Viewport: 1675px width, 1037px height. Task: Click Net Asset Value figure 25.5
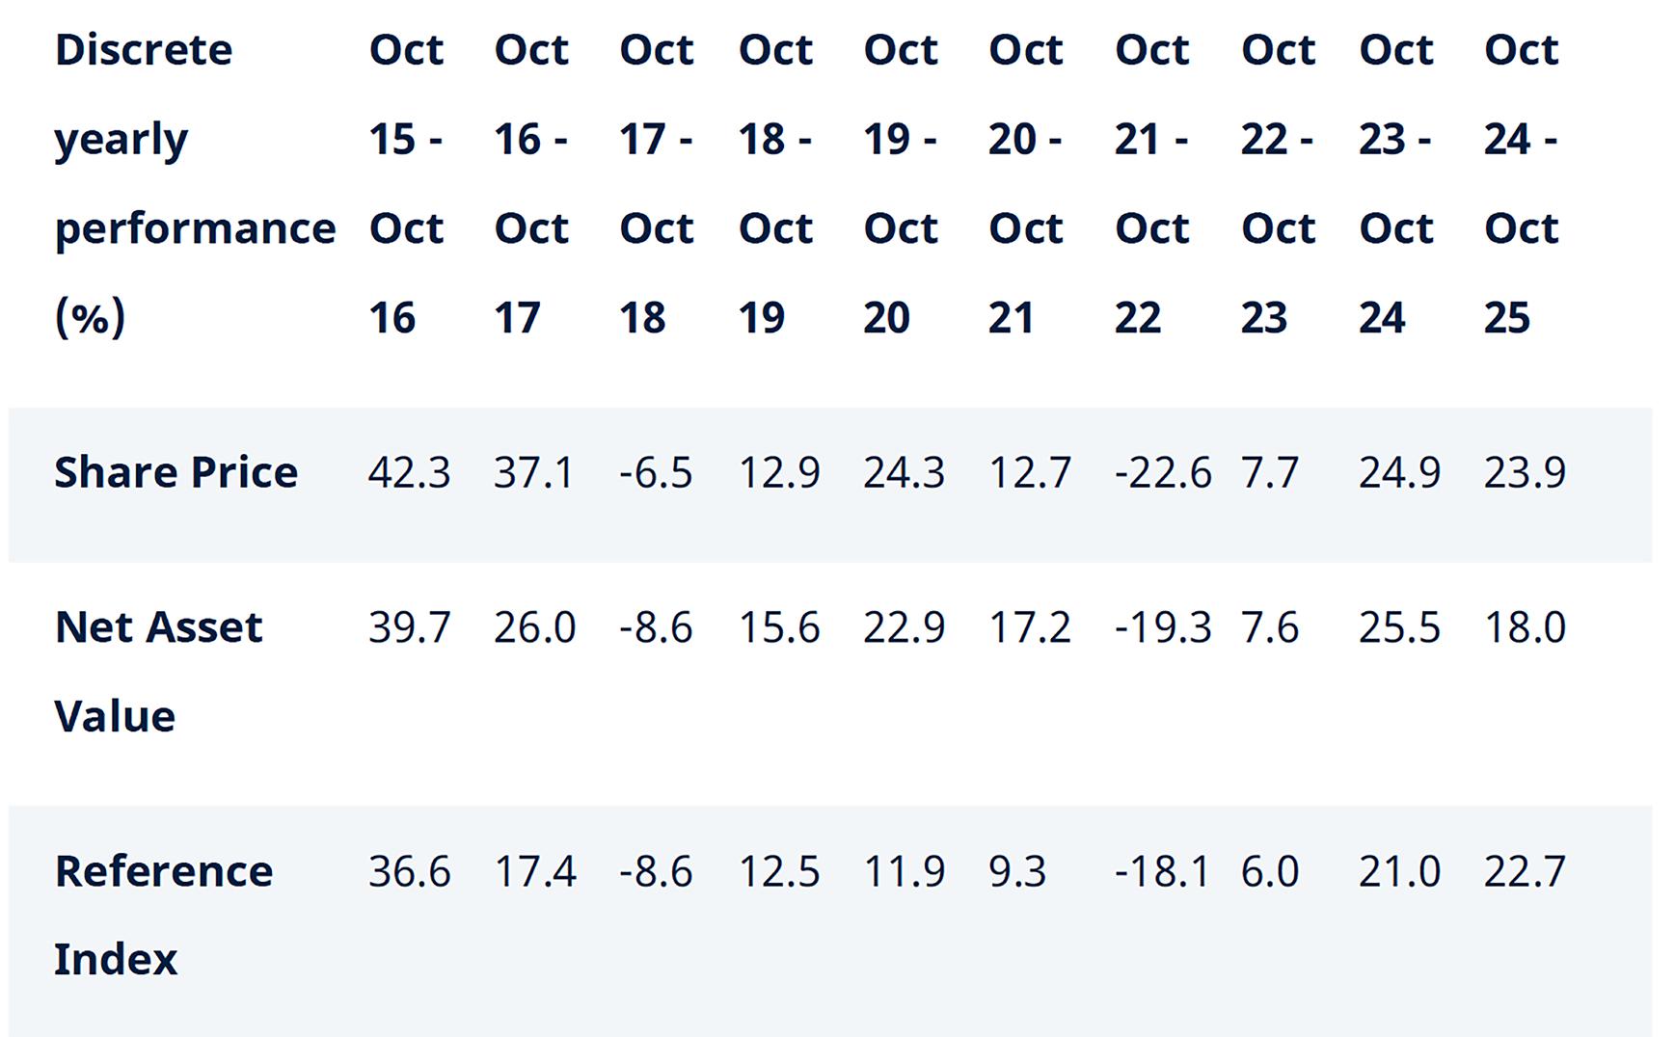click(x=1399, y=628)
